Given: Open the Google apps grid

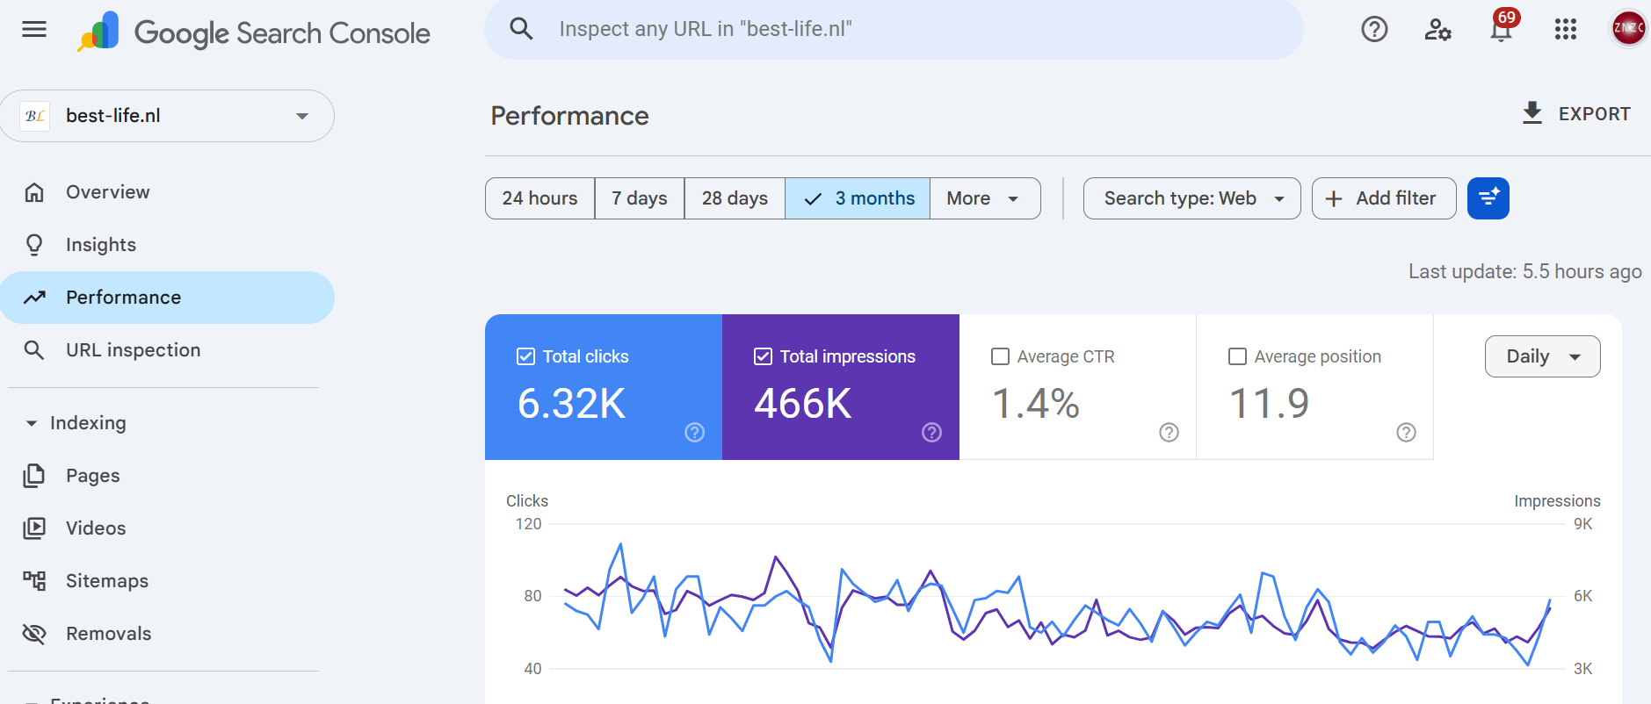Looking at the screenshot, I should 1565,30.
